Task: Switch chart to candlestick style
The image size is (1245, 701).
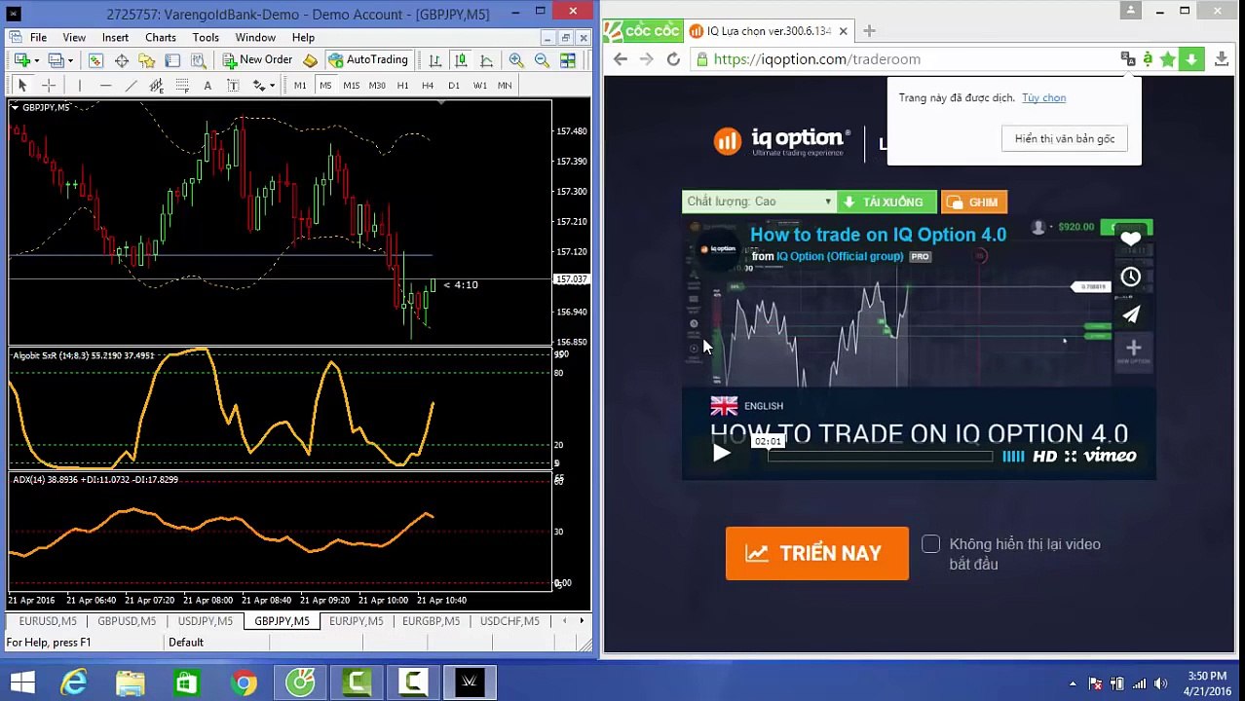Action: tap(461, 60)
